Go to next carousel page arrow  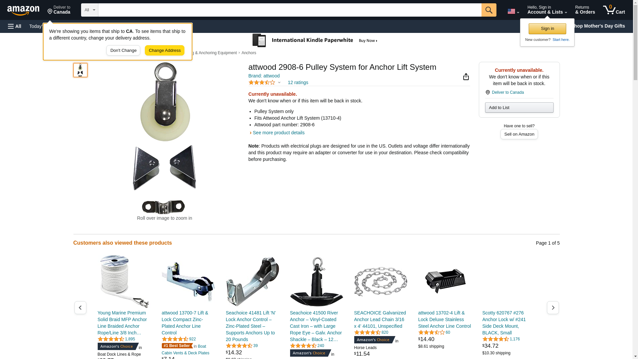(x=553, y=308)
